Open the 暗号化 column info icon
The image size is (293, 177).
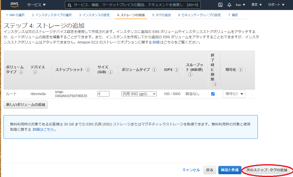(241, 70)
